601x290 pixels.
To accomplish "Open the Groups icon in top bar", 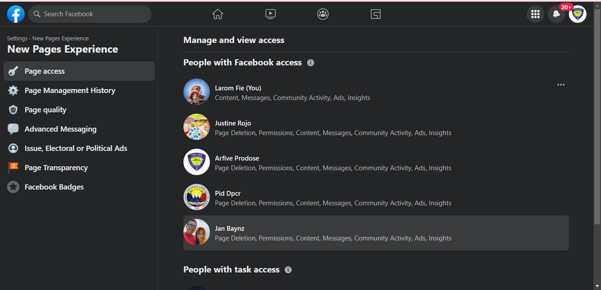I will 323,14.
